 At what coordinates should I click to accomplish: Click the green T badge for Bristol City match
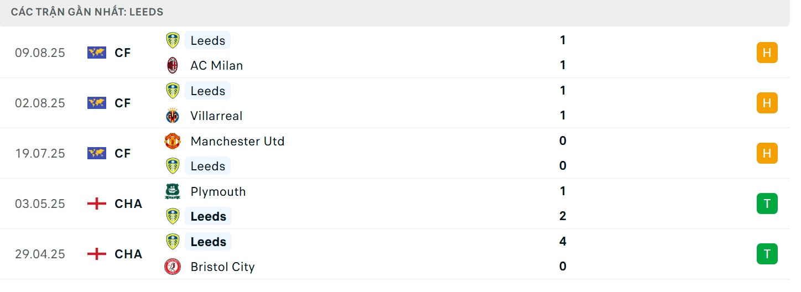(767, 254)
